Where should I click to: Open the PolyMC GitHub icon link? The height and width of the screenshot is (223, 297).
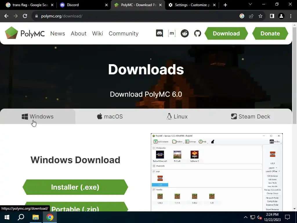[x=197, y=33]
